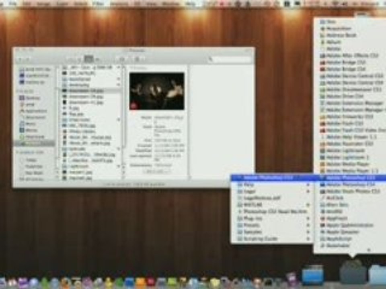This screenshot has height=289, width=386.
Task: Open Adobe Stock Photos CS3
Action: 350,191
